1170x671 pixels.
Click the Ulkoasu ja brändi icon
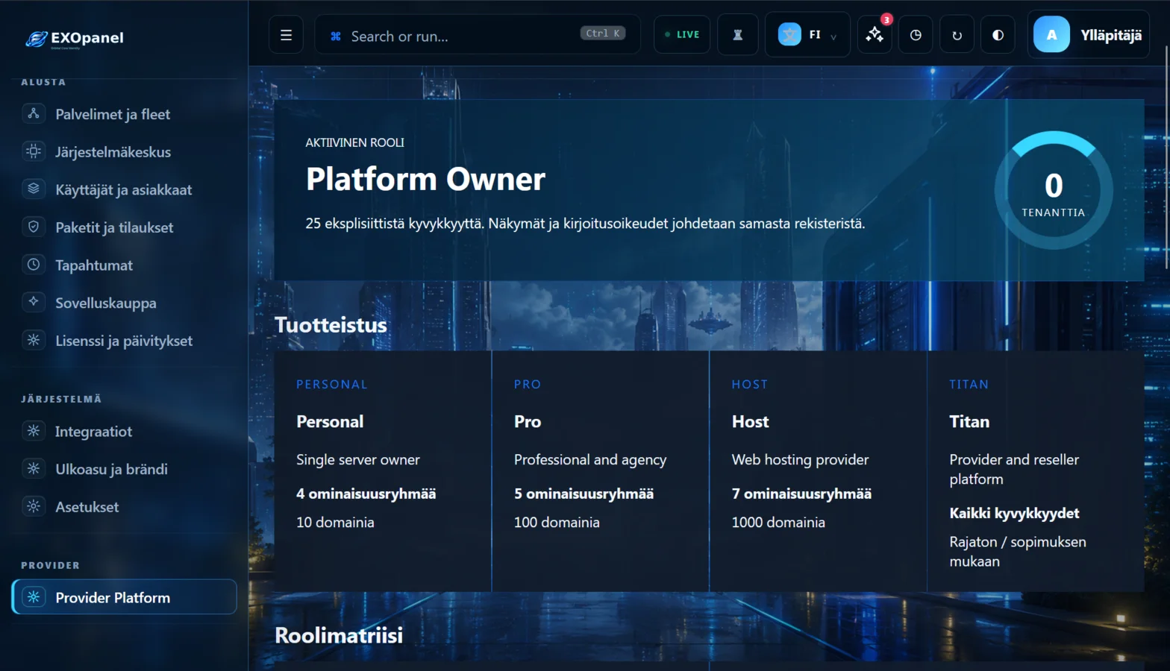coord(34,469)
